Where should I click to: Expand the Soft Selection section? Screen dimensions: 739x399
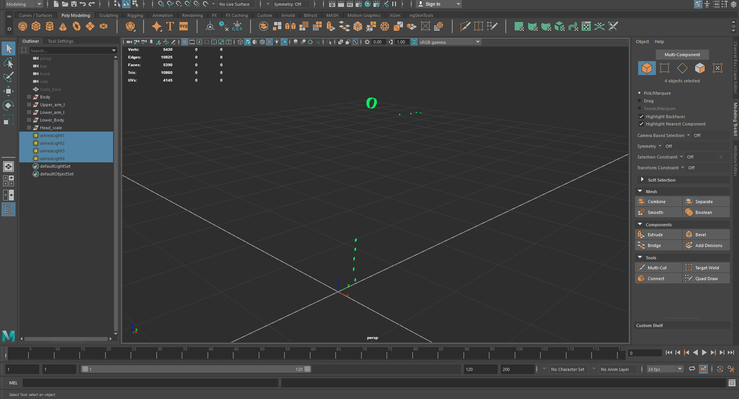coord(642,180)
